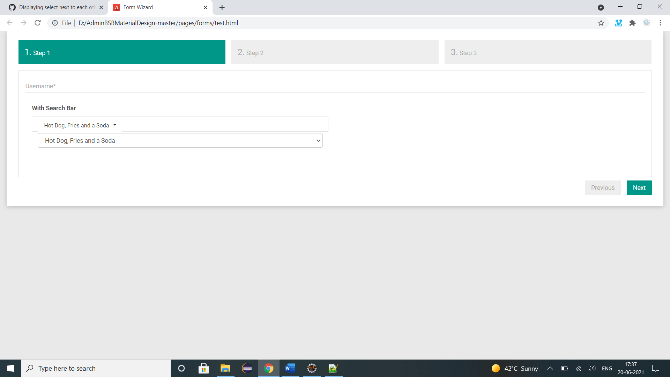Select the Step 2 wizard tab
Image resolution: width=670 pixels, height=377 pixels.
click(335, 52)
